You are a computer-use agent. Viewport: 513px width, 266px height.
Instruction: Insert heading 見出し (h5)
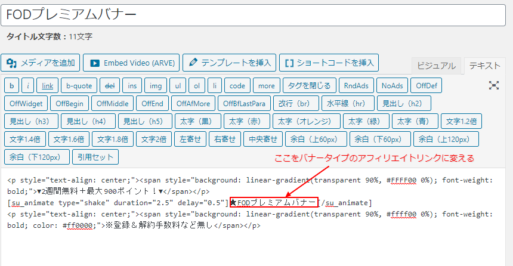coord(145,122)
